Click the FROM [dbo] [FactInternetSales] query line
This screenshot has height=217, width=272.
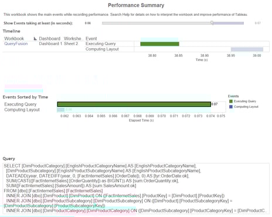tap(53, 191)
